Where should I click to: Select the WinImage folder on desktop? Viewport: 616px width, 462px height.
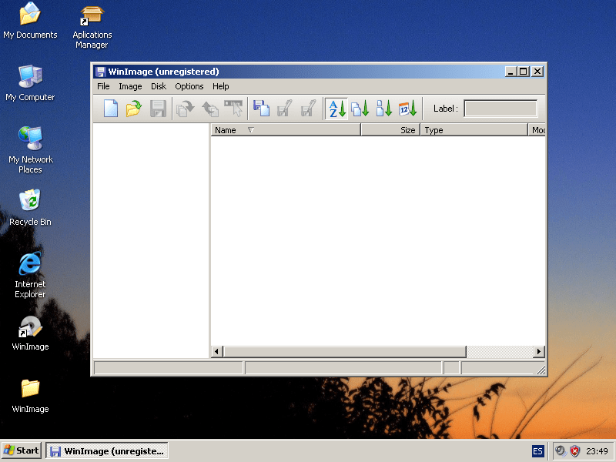click(30, 396)
